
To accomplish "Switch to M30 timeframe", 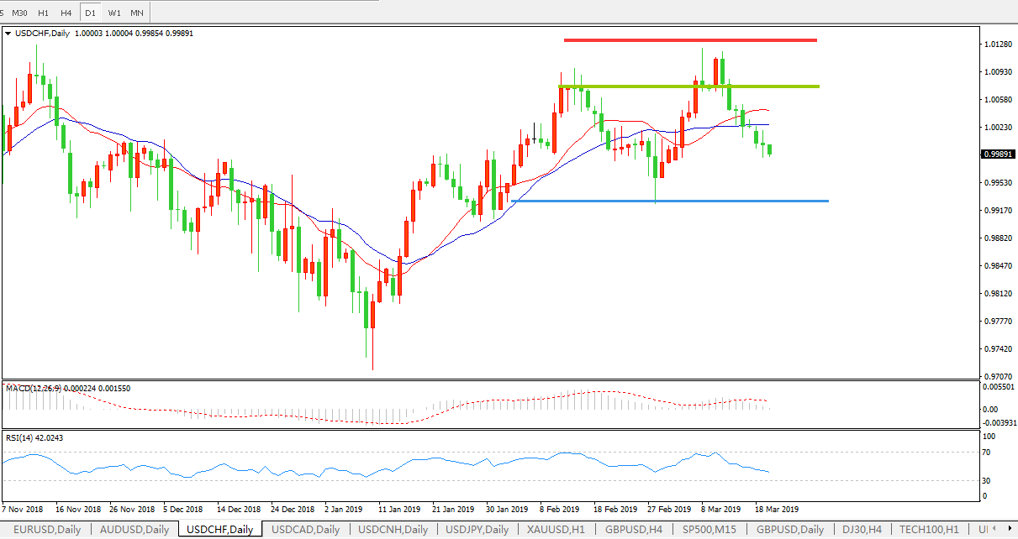I will (x=20, y=13).
